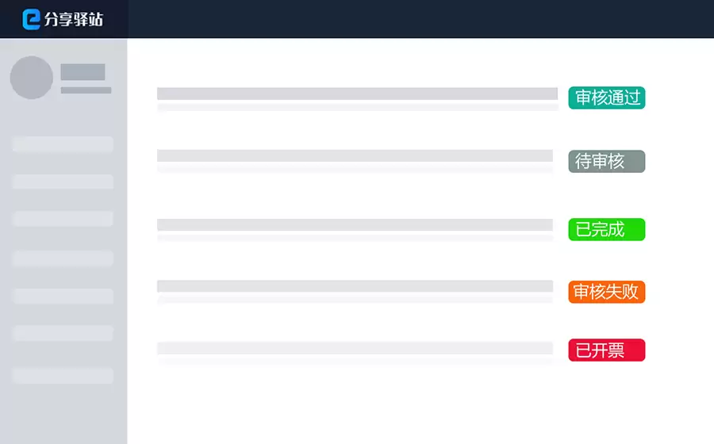Screen dimensions: 714x444
Task: Click the orange 审核失败 status badge
Action: [607, 292]
